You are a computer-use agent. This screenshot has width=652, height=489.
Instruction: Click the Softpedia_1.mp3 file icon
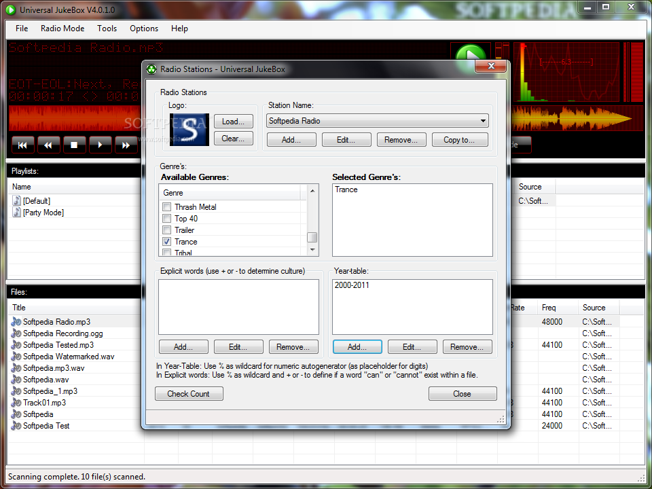(16, 391)
